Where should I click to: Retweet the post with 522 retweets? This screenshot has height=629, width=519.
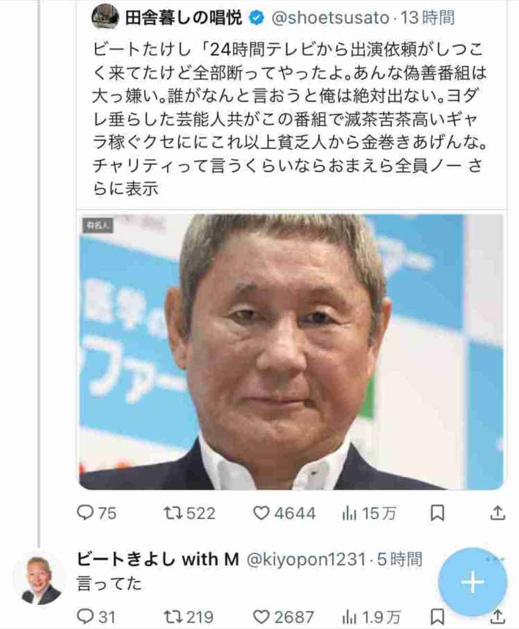pos(189,513)
